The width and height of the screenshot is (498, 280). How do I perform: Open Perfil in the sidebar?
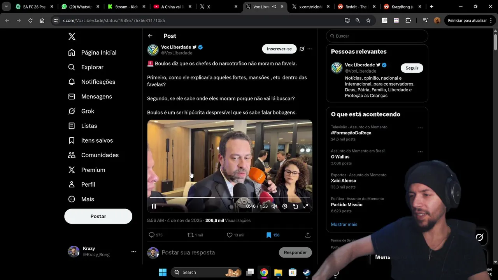(81, 184)
